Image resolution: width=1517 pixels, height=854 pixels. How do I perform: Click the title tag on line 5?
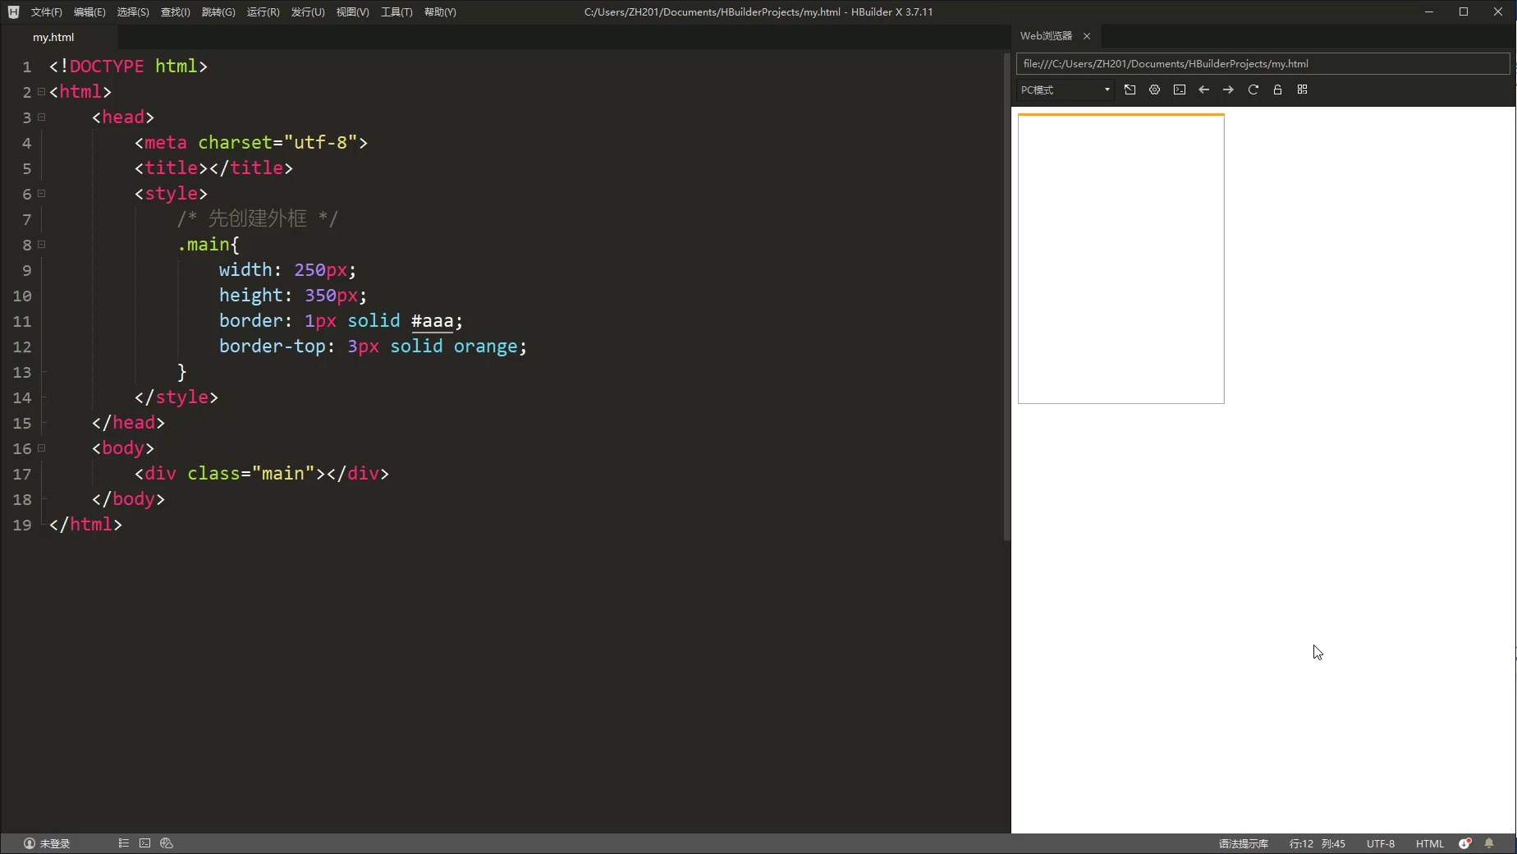(213, 168)
